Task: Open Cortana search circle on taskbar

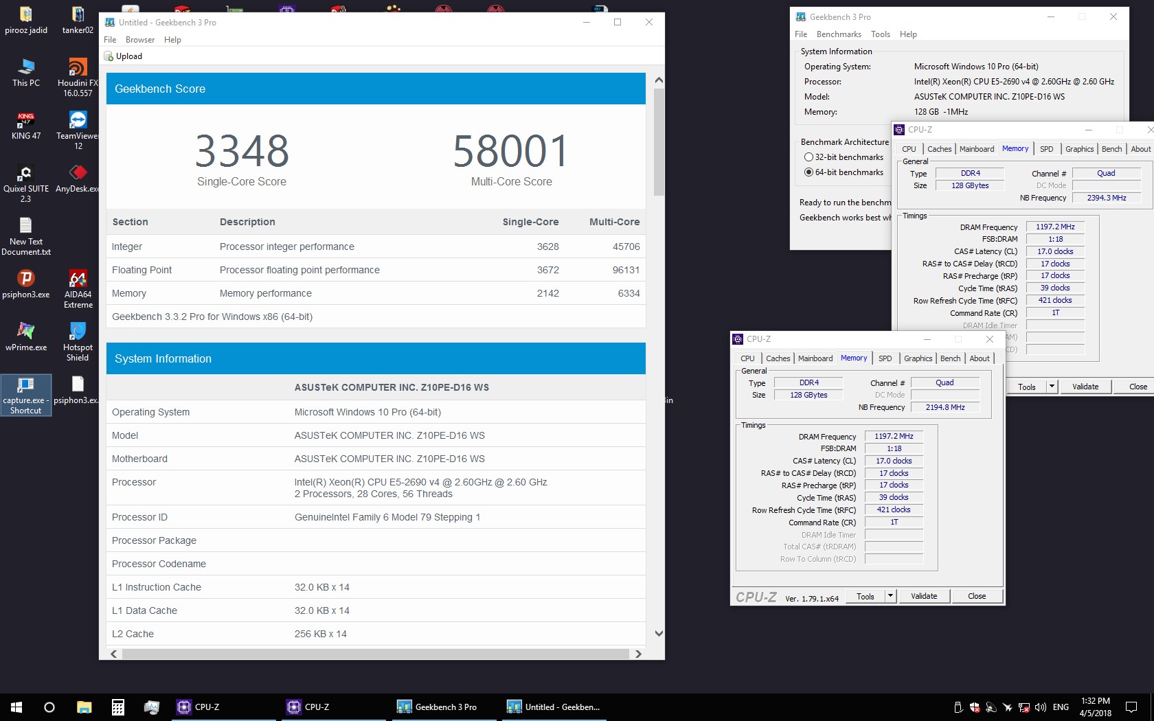Action: tap(49, 707)
